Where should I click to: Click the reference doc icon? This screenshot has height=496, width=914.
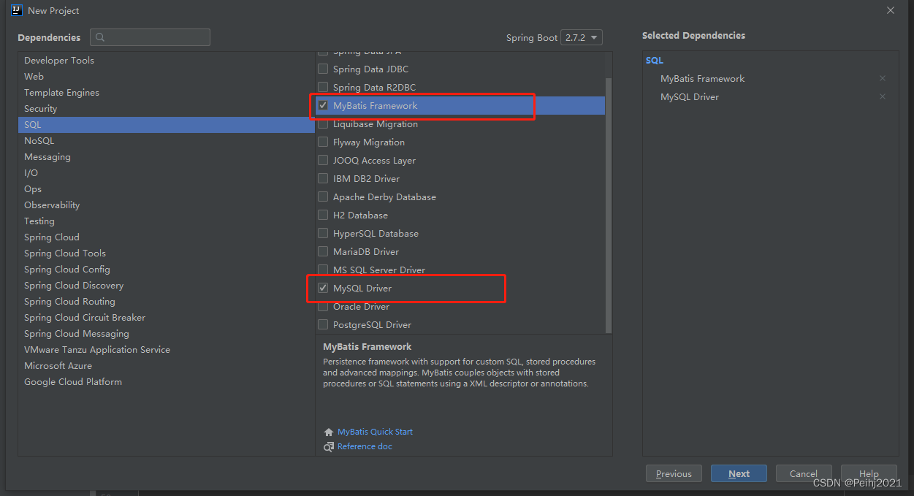click(x=329, y=446)
